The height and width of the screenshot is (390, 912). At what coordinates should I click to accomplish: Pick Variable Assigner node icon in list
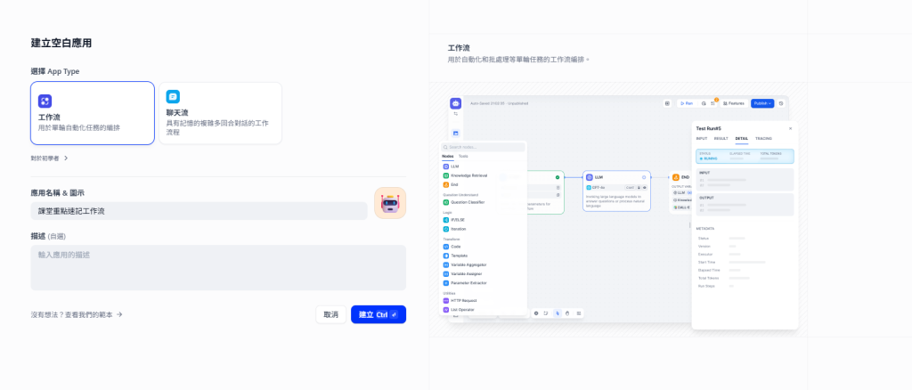[446, 273]
